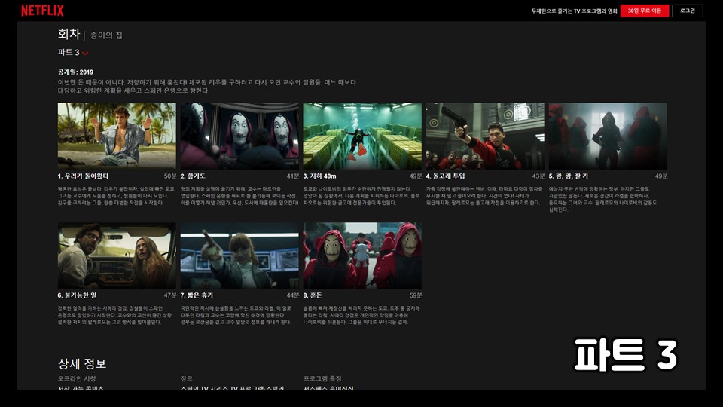Open episode 3 thumbnail 지하 48m
723x407 pixels.
362,136
